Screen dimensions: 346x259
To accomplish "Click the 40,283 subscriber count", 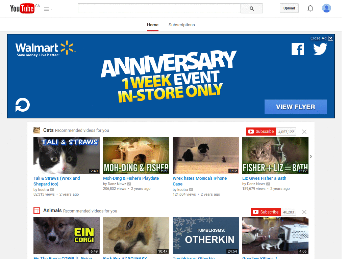I will click(x=289, y=212).
